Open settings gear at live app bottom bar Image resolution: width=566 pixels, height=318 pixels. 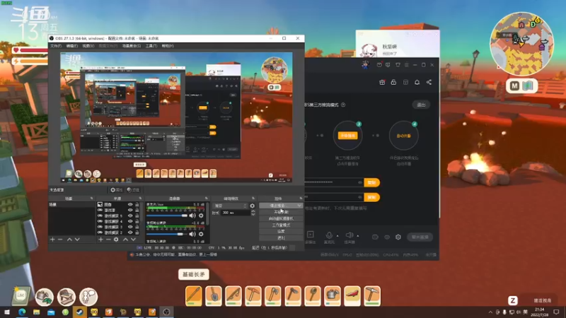(x=398, y=237)
